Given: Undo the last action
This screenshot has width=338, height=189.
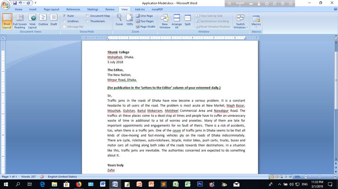Looking at the screenshot, I should pyautogui.click(x=20, y=3).
